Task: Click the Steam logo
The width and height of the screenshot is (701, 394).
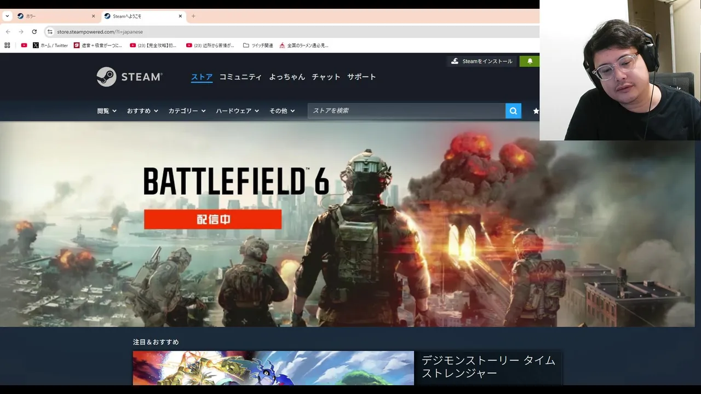Action: pos(129,77)
